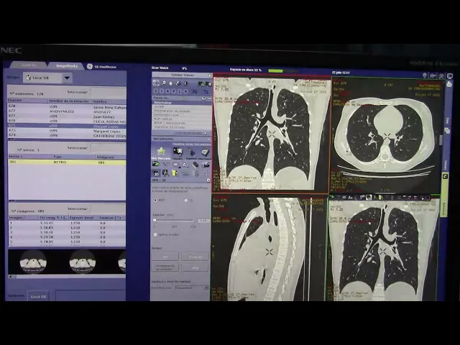Viewport: 460px width, 345px height.
Task: Click the second button under Mostrar
Action: pyautogui.click(x=195, y=257)
